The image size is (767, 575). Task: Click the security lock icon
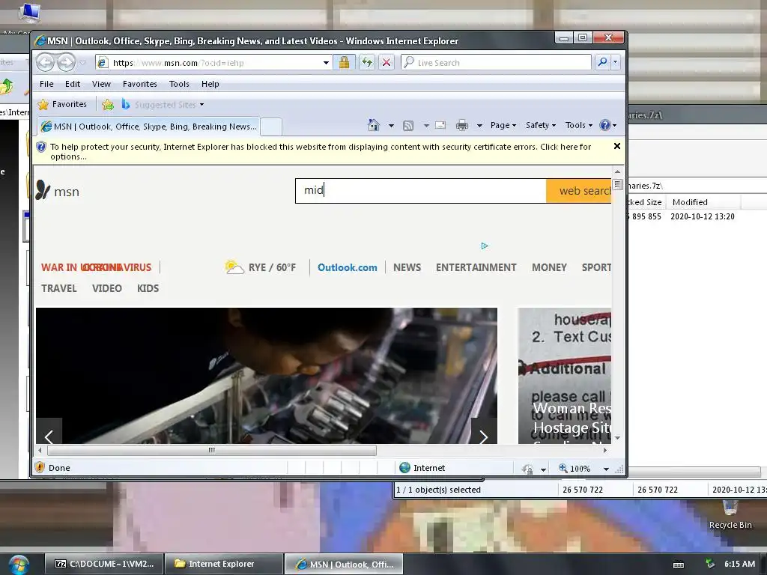point(345,63)
